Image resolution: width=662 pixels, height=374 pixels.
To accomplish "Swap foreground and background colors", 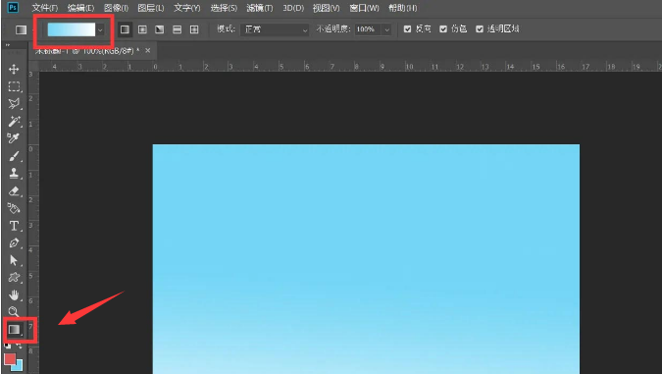I will [x=20, y=346].
